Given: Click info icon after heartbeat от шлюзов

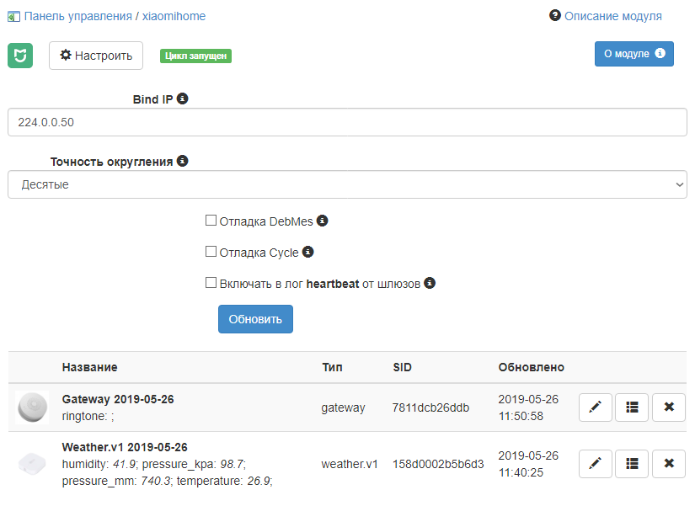Looking at the screenshot, I should 430,284.
